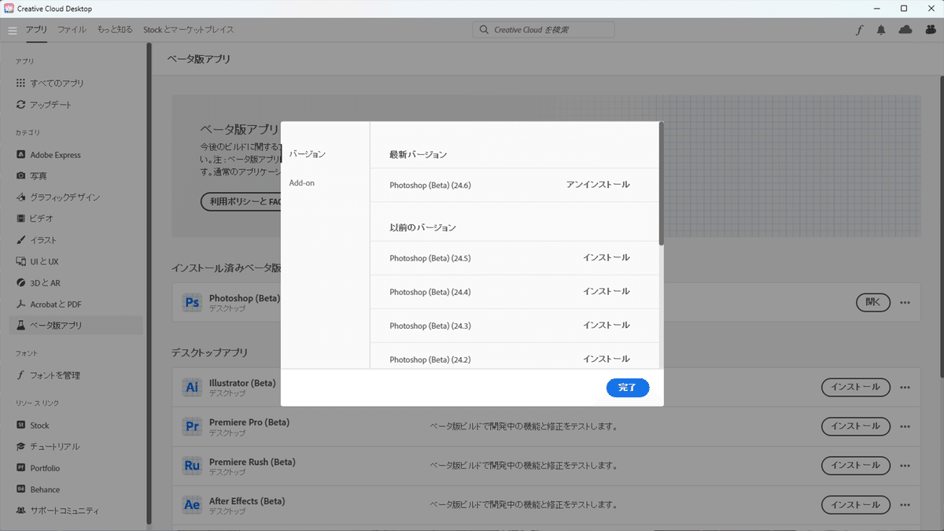Click the Illustrator (Beta) Ai app icon

(192, 387)
